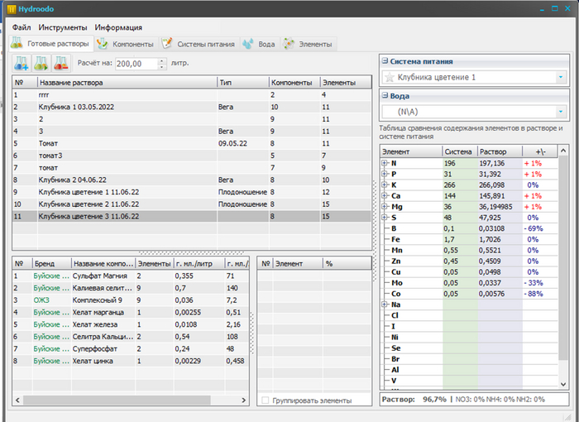Expand the N element row
This screenshot has width=579, height=422.
point(385,163)
